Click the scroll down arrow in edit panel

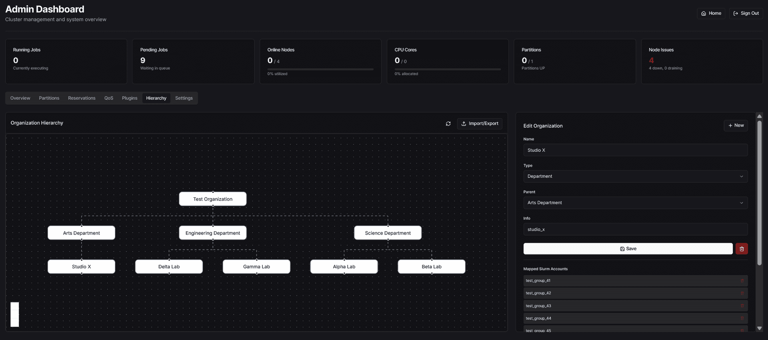click(x=759, y=328)
